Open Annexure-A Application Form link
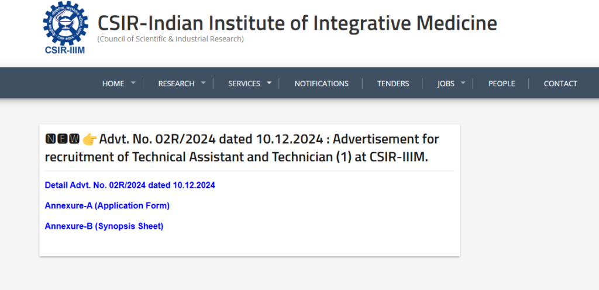Image resolution: width=599 pixels, height=290 pixels. 107,206
